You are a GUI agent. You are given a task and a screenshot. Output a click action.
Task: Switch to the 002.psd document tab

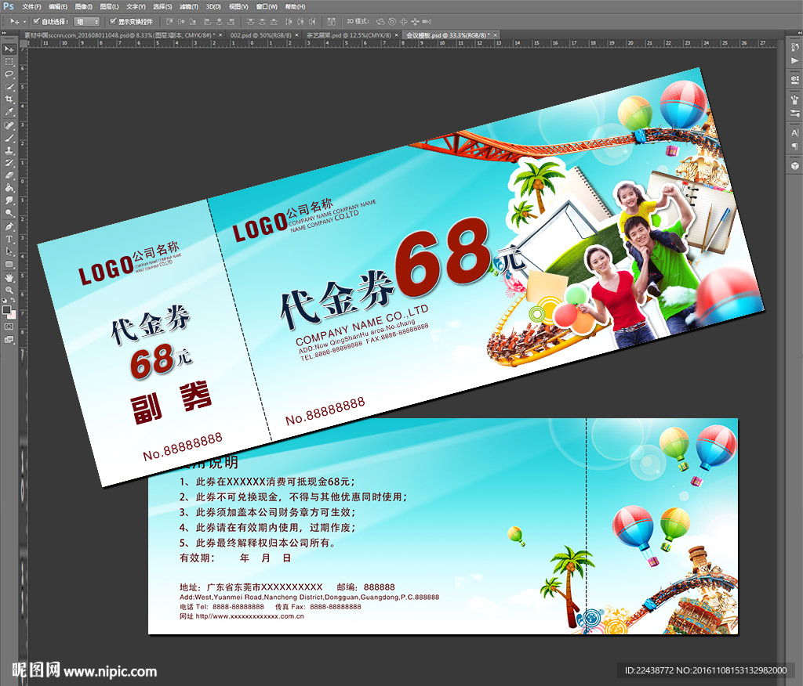[x=260, y=35]
